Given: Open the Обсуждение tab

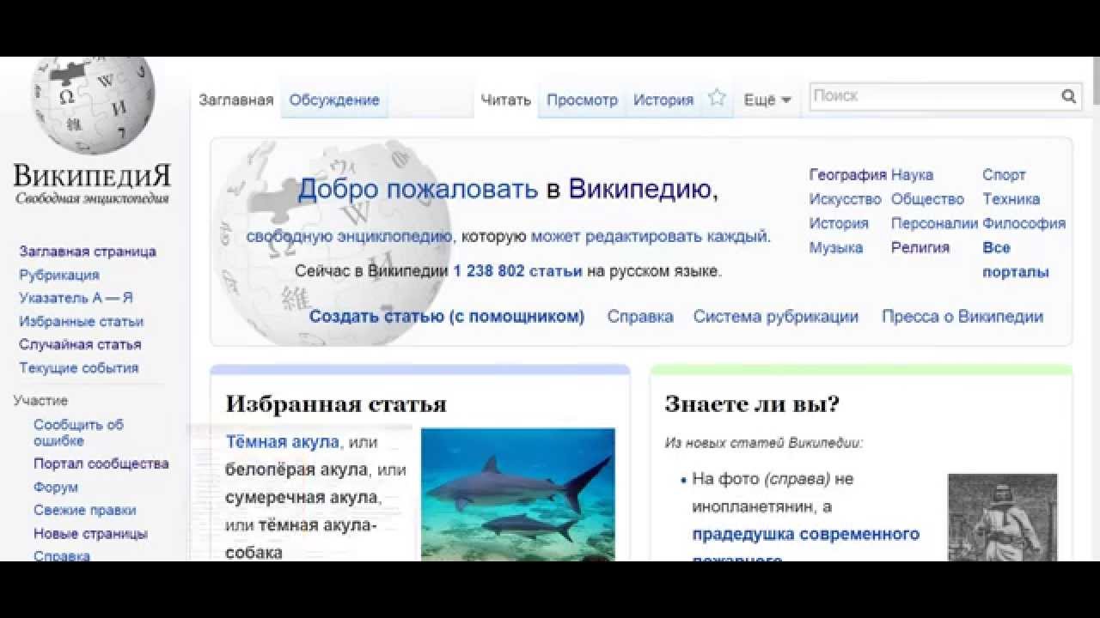Looking at the screenshot, I should point(334,100).
